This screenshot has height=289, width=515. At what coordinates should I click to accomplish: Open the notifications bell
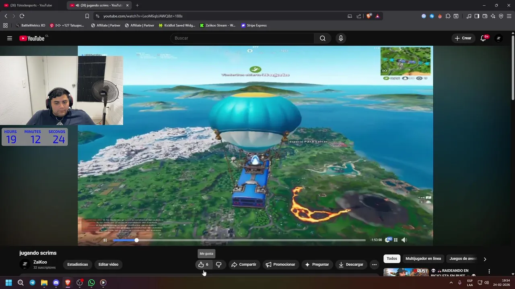[483, 38]
